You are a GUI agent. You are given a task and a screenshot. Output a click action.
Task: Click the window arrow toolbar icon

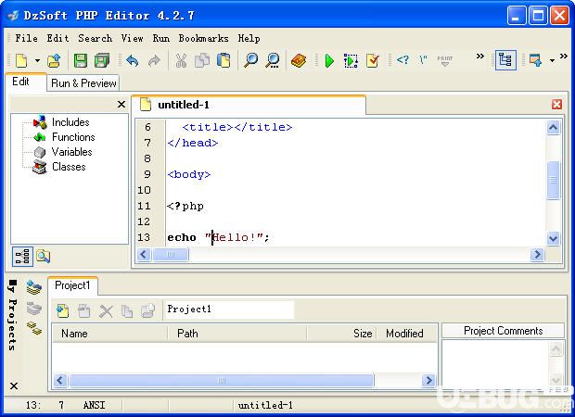tap(536, 60)
